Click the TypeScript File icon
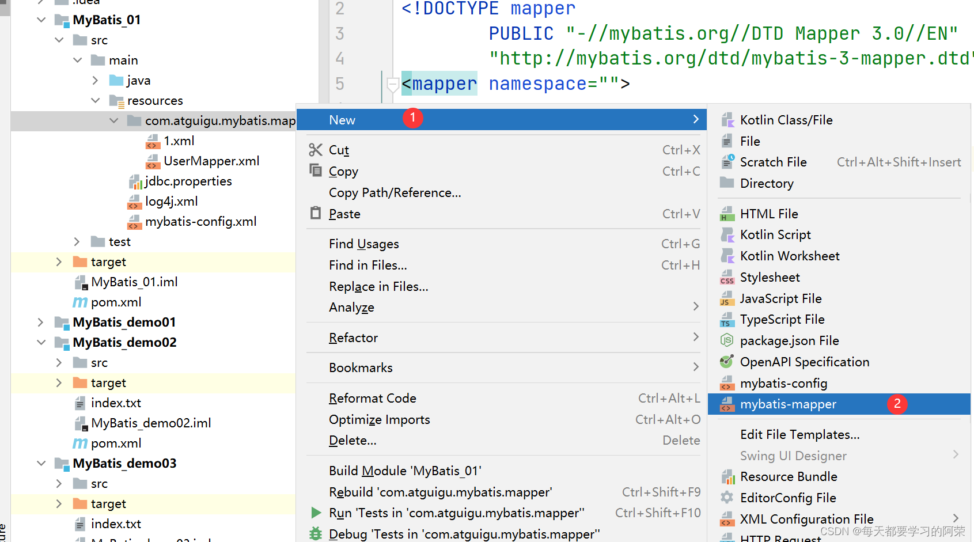 point(727,319)
